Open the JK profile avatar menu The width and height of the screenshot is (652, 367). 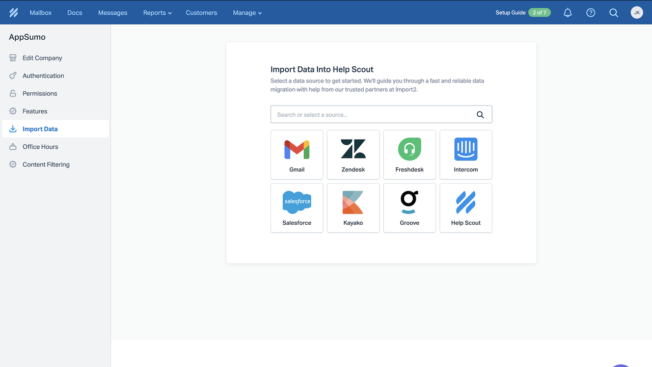click(637, 12)
